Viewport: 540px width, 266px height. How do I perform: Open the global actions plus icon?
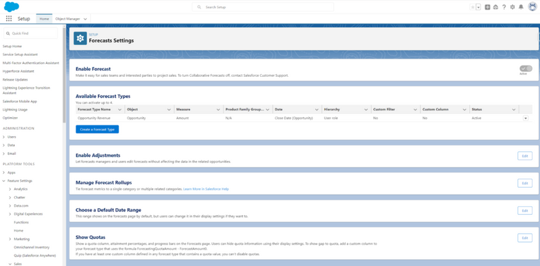coord(487,7)
